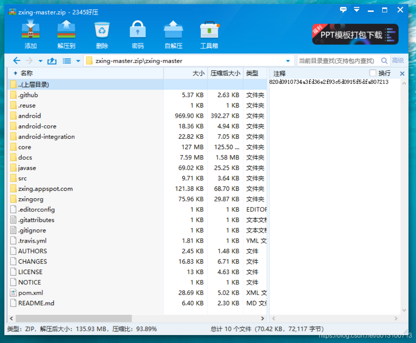Screen dimensions: 416x343
Task: Expand the view mode dropdown arrow
Action: click(78, 61)
